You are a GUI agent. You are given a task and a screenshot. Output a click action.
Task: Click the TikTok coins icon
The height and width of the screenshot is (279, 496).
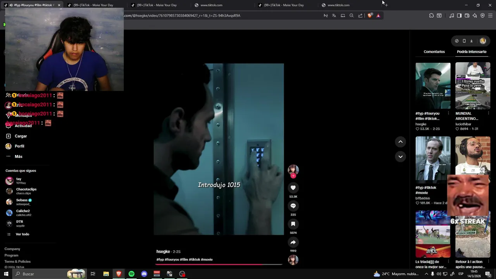(457, 41)
